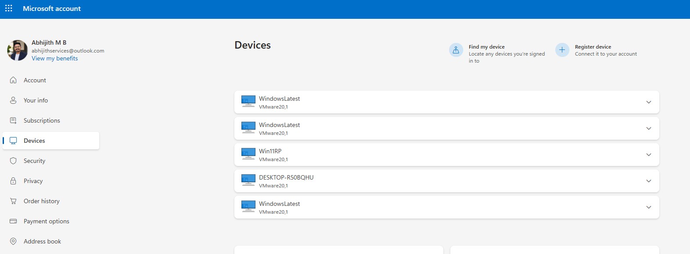Click the Privacy lock icon

pos(13,181)
